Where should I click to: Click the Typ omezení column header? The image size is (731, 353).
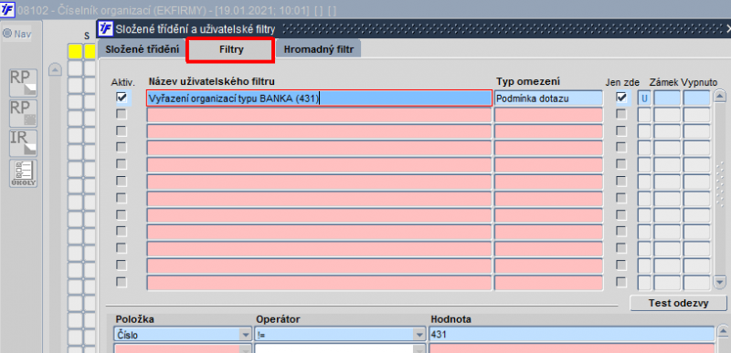527,81
